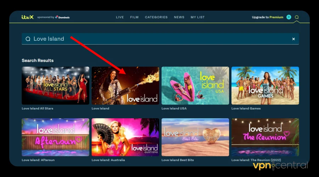319x177 pixels.
Task: Open the NEWS menu item
Action: [179, 17]
